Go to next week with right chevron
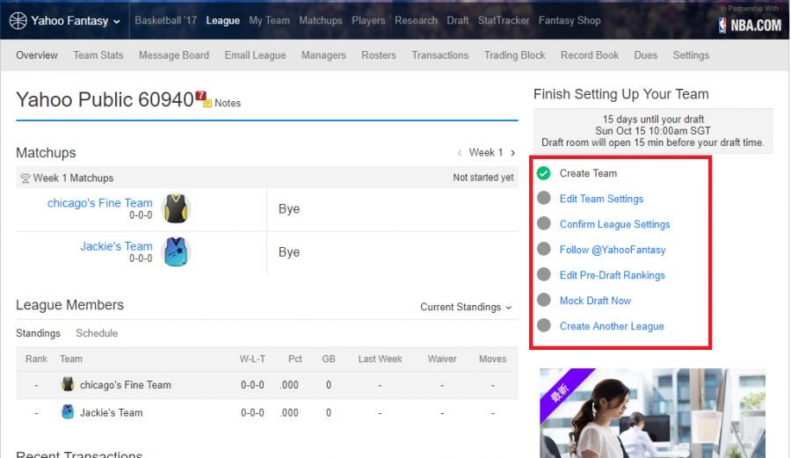Screen dimensions: 791x458 tap(512, 153)
